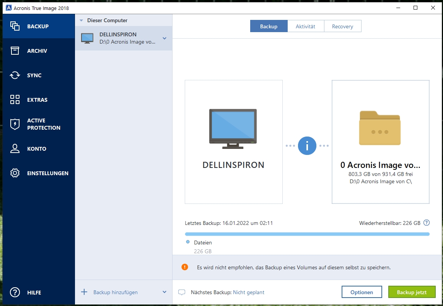Click the Optionen button
The image size is (443, 306).
[362, 292]
